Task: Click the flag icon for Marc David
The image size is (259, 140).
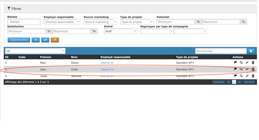Action: [235, 63]
